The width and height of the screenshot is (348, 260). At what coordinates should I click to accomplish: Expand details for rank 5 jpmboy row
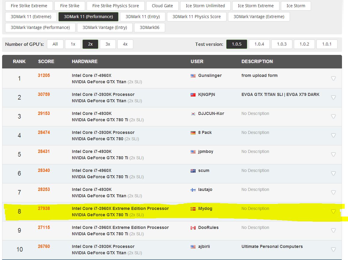pos(333,154)
